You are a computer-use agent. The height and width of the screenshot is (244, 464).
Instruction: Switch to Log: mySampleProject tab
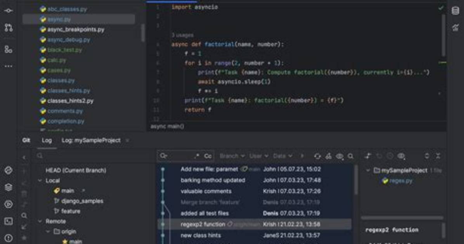pos(91,141)
